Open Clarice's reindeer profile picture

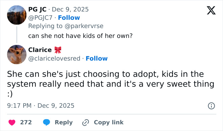coord(17,55)
